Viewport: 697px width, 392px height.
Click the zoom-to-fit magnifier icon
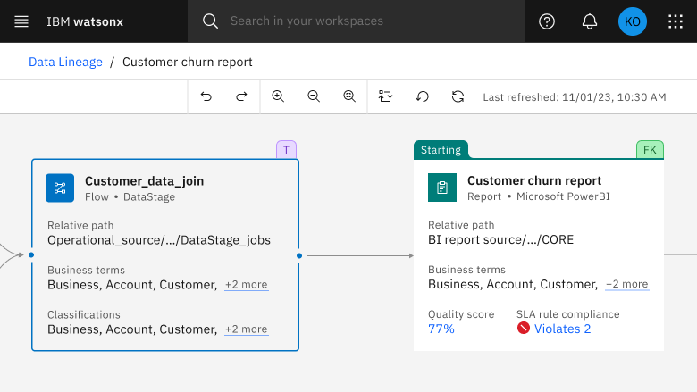click(x=349, y=96)
